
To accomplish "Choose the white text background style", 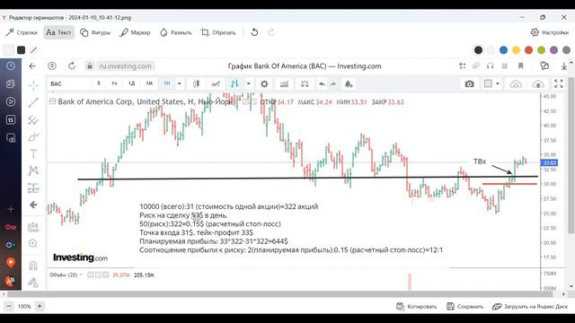I will coord(8,50).
